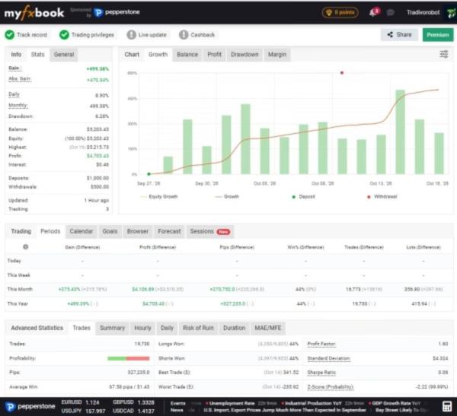Click the red withdrawal marker on chart

pos(342,73)
